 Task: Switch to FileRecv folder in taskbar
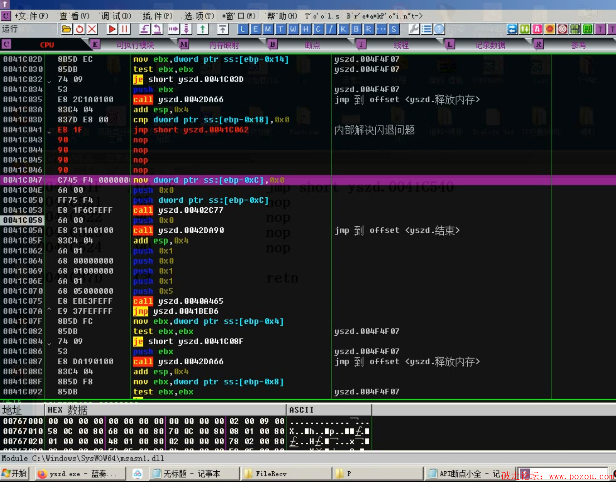click(x=286, y=473)
